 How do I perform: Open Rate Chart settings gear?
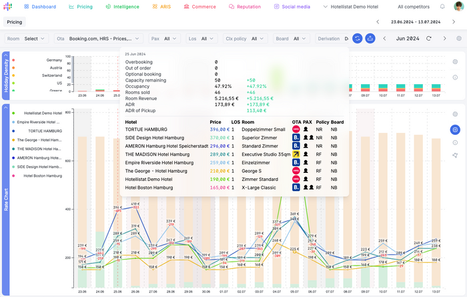(x=455, y=114)
